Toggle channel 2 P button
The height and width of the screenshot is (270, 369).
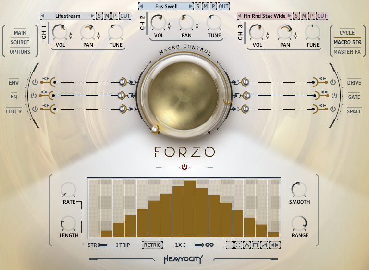pos(213,6)
